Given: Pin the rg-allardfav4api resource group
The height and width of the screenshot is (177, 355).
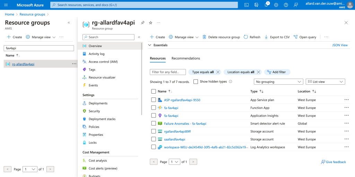Looking at the screenshot, I should (142, 22).
